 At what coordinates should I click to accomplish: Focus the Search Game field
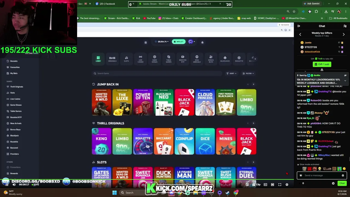coord(157,73)
